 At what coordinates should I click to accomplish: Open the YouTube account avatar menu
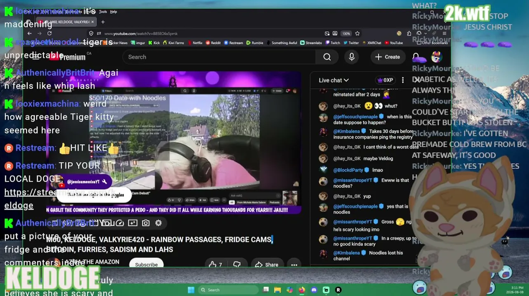pos(437,57)
